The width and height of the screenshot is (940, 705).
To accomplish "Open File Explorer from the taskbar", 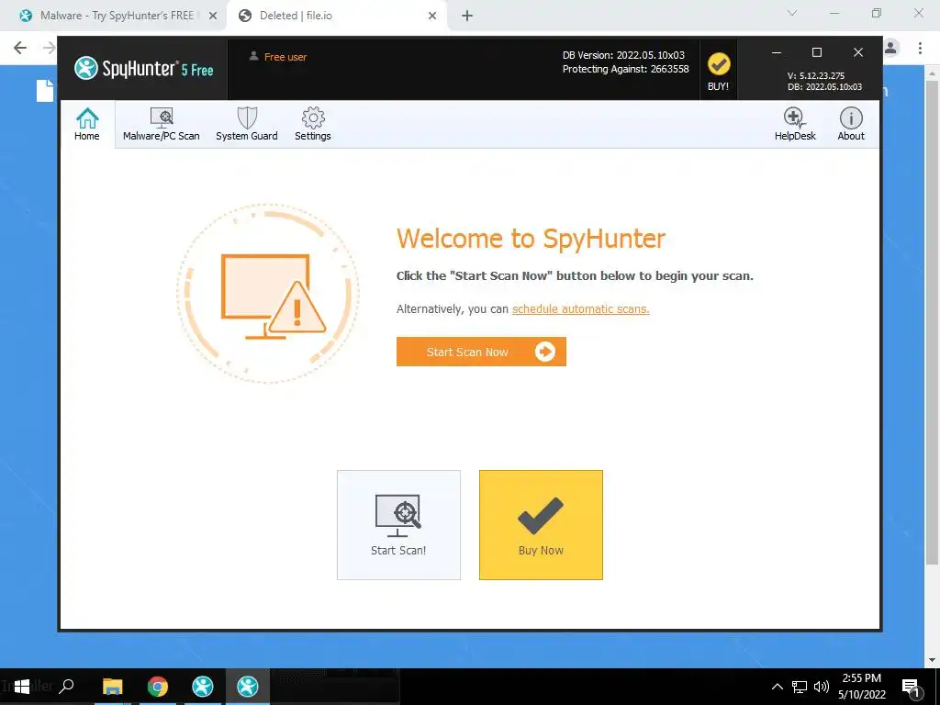I will point(112,687).
